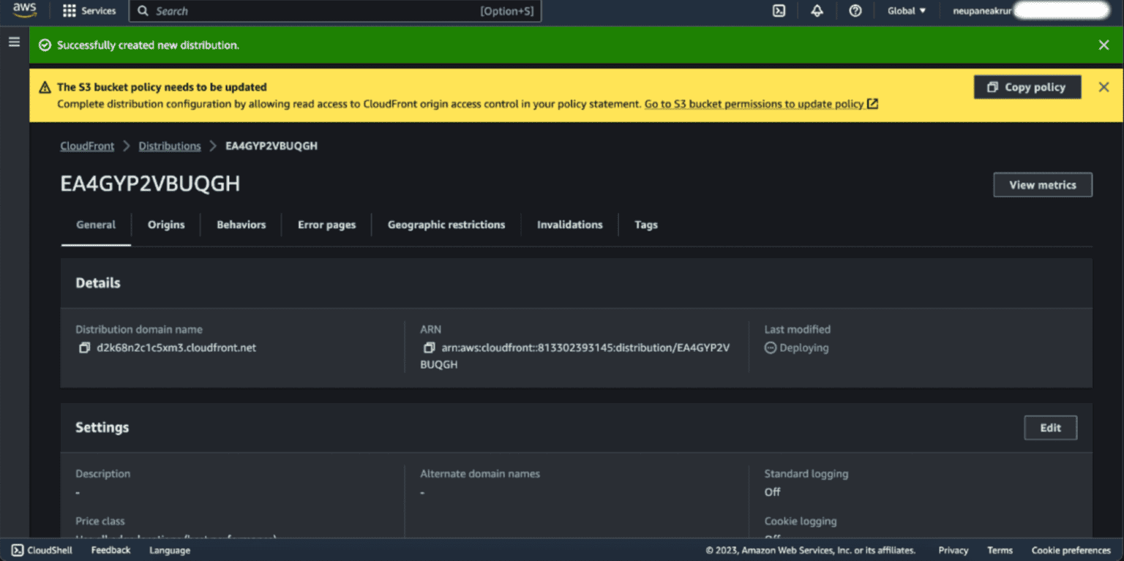Viewport: 1124px width, 561px height.
Task: Copy the ARN using its copy icon
Action: click(x=429, y=347)
